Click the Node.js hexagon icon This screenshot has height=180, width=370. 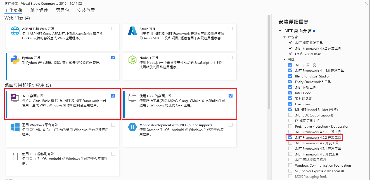pyautogui.click(x=132, y=60)
